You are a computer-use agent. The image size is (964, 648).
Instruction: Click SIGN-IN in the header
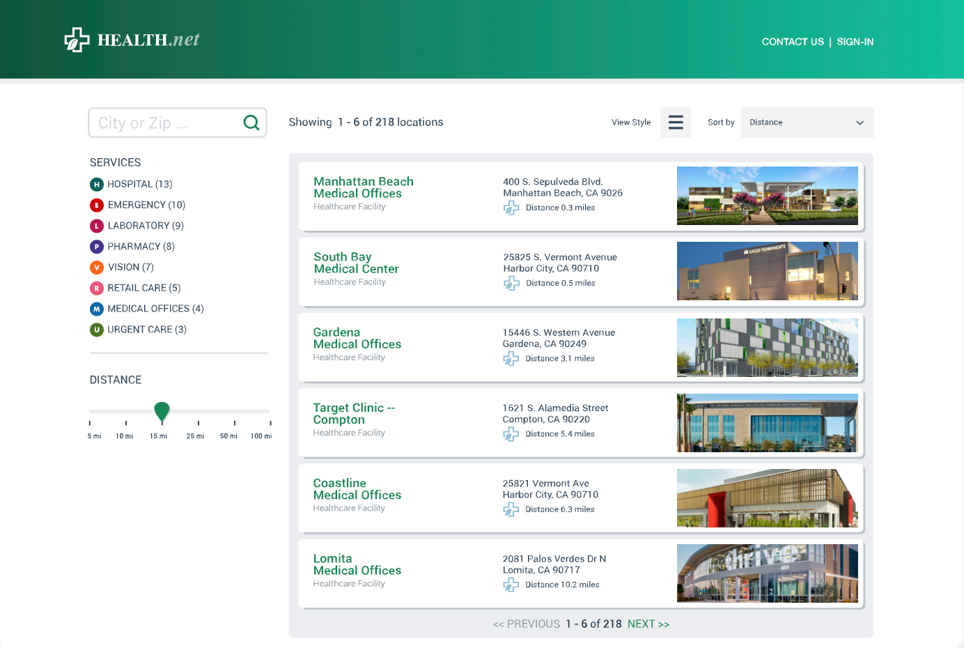click(855, 42)
